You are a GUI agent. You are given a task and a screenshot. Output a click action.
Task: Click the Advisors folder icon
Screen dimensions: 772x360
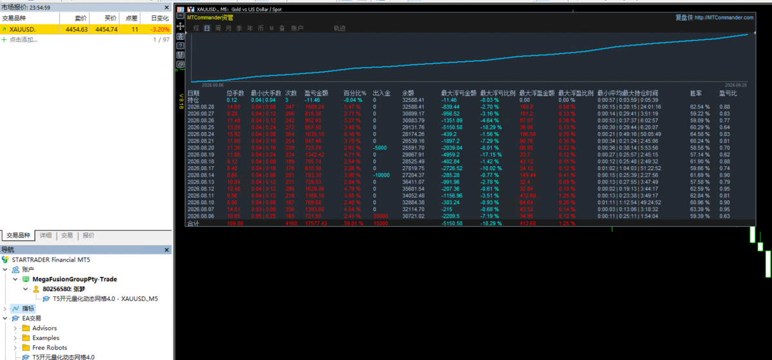[x=26, y=328]
